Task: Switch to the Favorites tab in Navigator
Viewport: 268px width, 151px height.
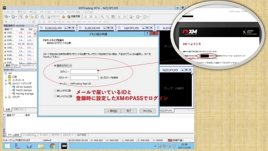Action: pyautogui.click(x=19, y=109)
